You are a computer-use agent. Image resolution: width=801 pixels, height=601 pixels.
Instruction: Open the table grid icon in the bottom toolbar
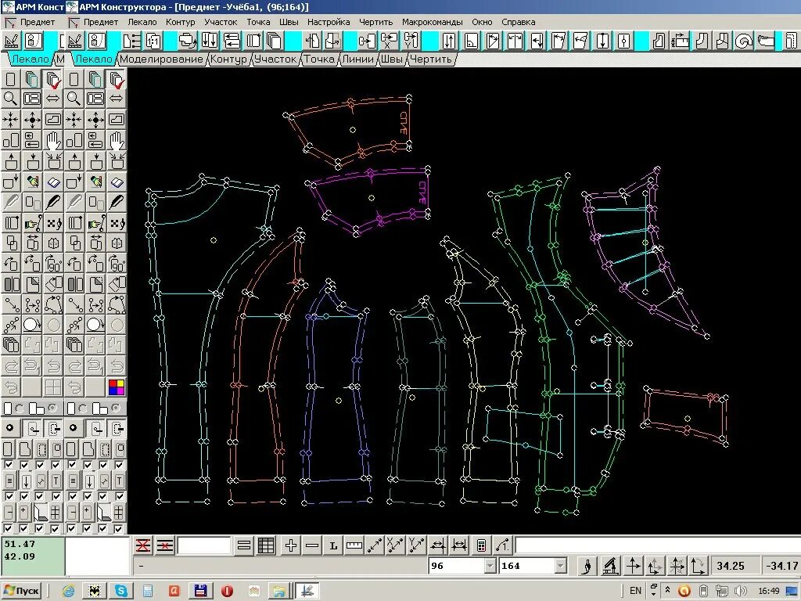click(266, 545)
